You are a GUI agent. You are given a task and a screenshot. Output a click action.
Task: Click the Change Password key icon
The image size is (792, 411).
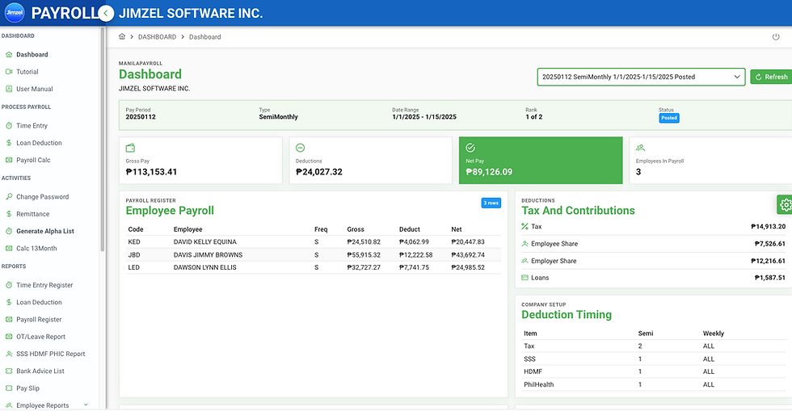(x=9, y=197)
